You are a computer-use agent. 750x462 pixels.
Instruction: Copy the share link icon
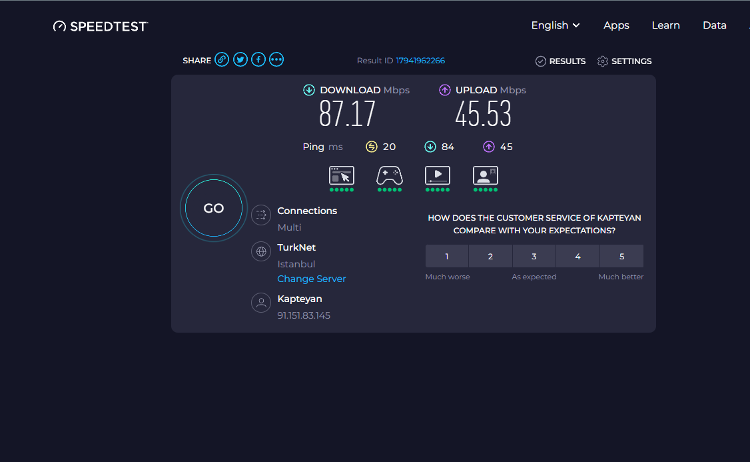(x=221, y=59)
